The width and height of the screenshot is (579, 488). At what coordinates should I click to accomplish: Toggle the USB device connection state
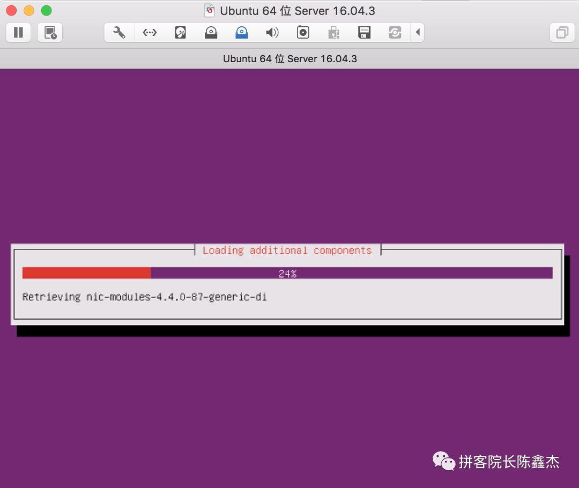point(333,32)
